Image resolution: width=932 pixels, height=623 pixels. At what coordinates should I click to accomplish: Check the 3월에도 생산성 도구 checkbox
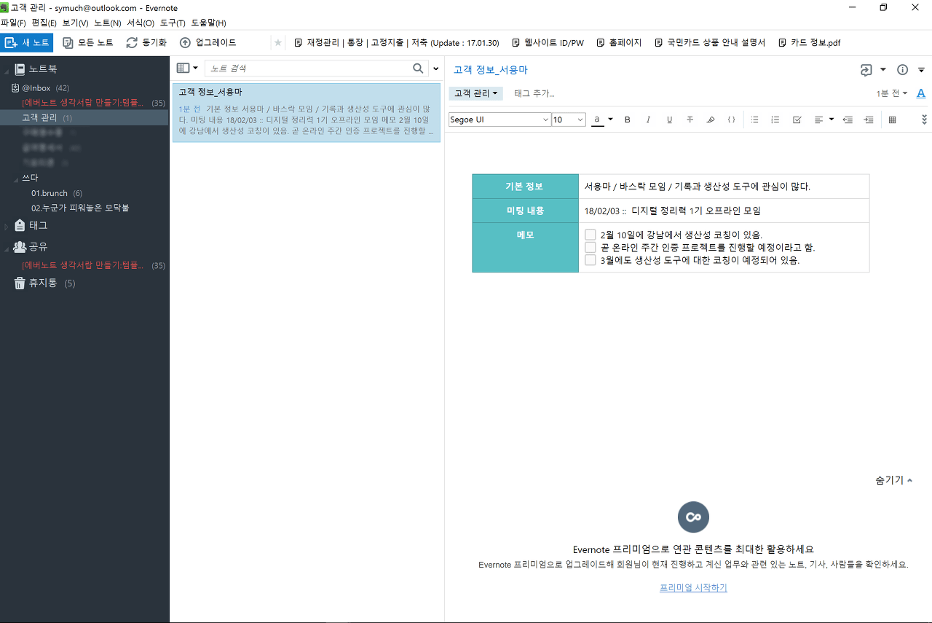pyautogui.click(x=591, y=260)
